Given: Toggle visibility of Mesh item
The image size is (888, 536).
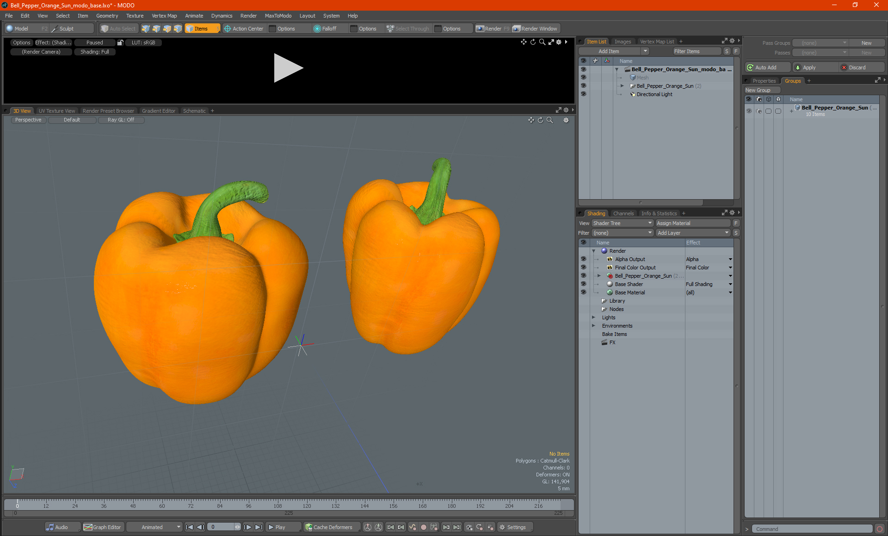Looking at the screenshot, I should point(583,77).
